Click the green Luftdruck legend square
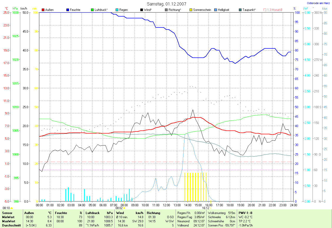Image resolution: width=332 pixels, height=228 pixels. 93,10
